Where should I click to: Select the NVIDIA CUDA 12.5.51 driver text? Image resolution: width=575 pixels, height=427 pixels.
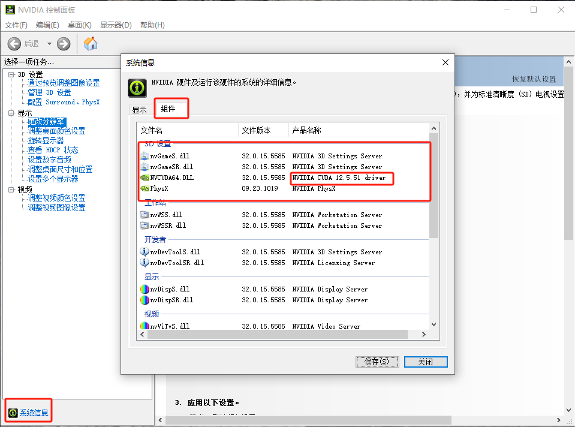pyautogui.click(x=339, y=178)
